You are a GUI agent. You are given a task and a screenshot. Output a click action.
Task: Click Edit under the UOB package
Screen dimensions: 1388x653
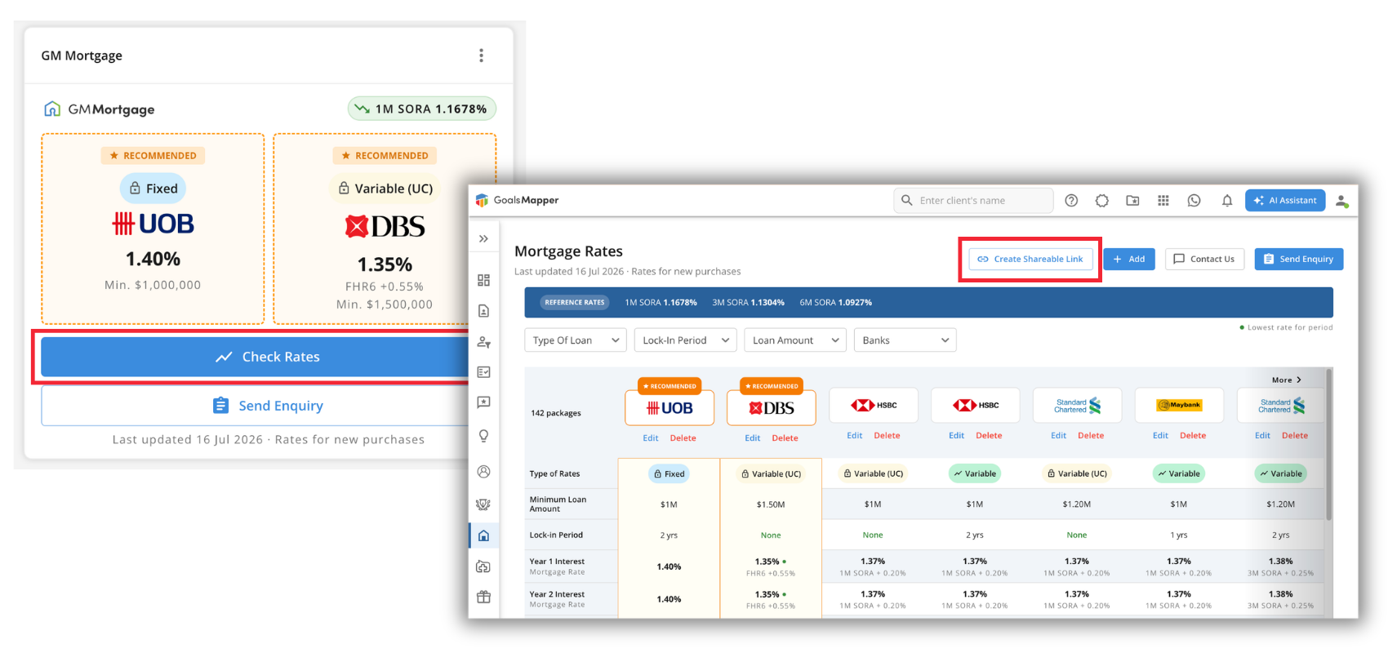point(650,438)
